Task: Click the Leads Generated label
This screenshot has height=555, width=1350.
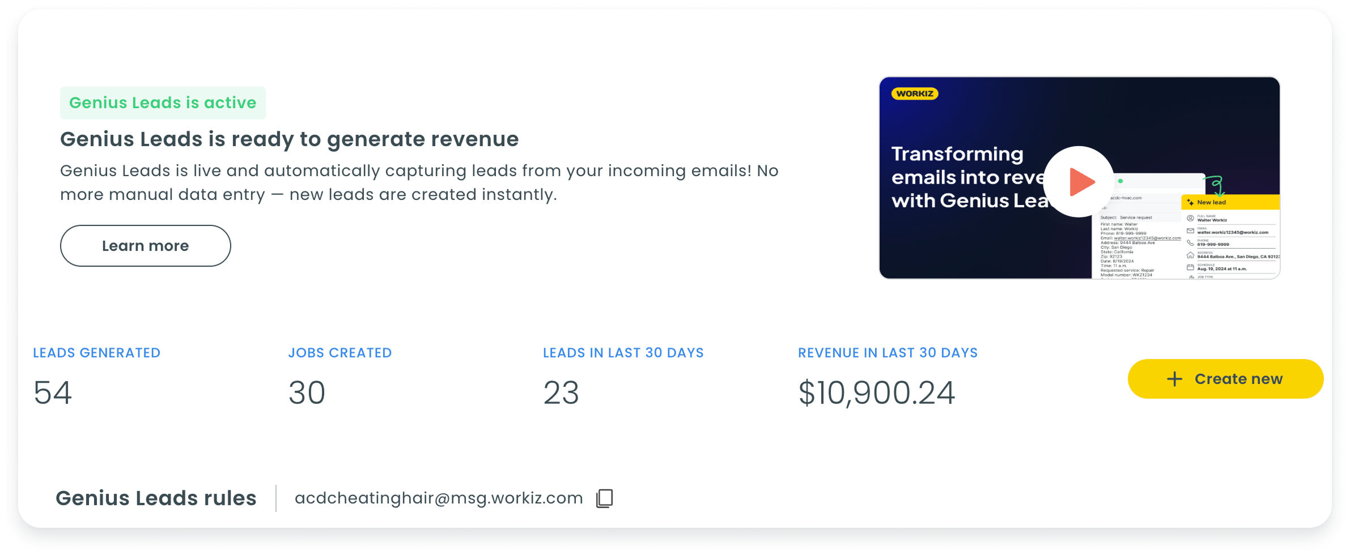Action: tap(96, 353)
